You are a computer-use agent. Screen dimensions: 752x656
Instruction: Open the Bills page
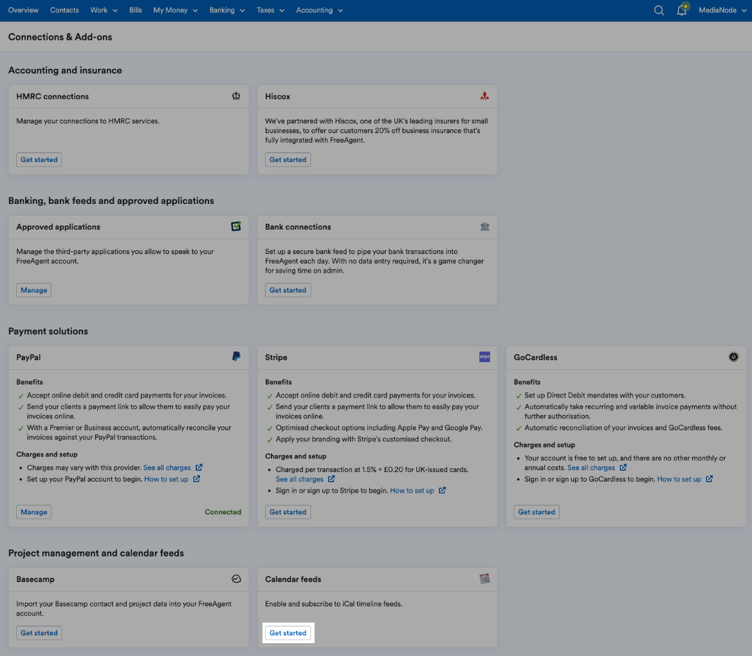click(136, 10)
